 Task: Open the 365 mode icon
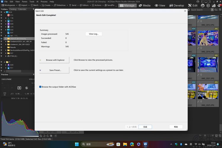pos(208,6)
